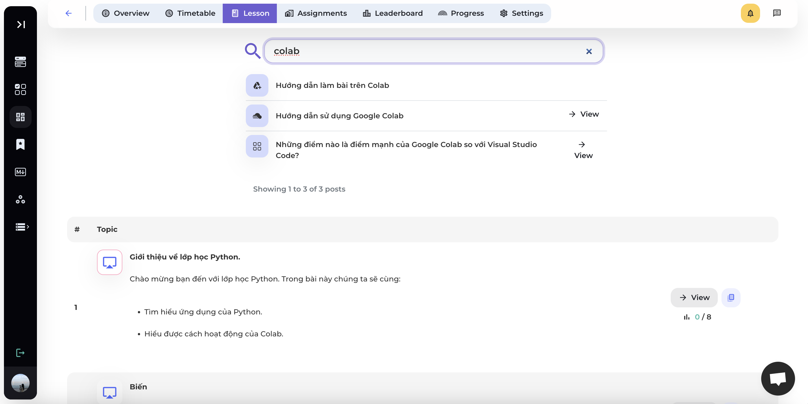Click the Google Drive icon of first result
The image size is (808, 404).
[x=257, y=85]
